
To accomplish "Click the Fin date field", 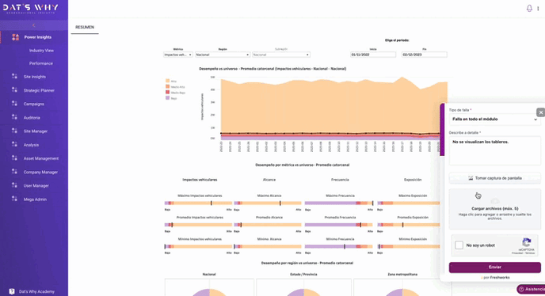I will pyautogui.click(x=425, y=55).
